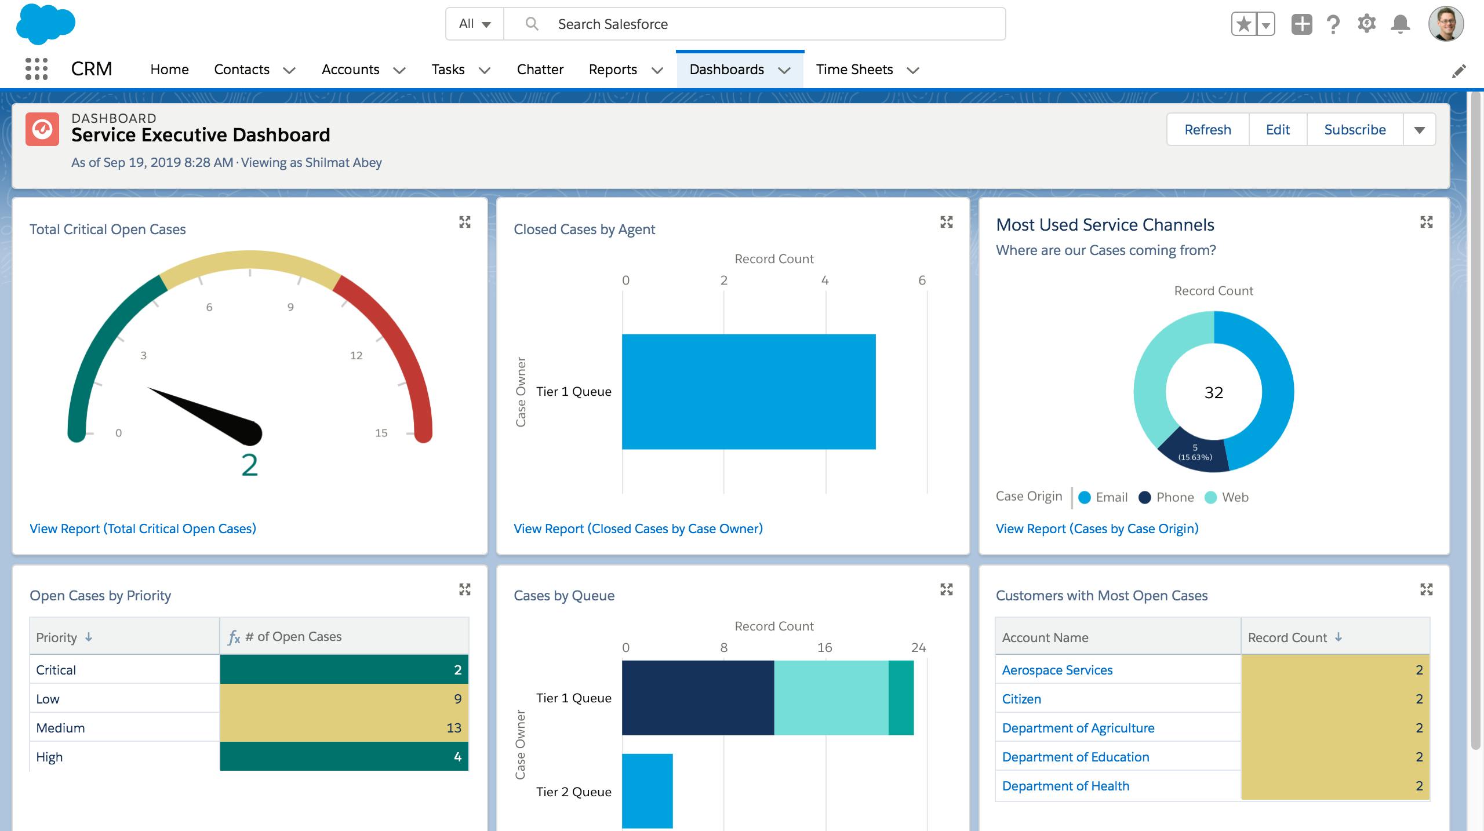
Task: Open the All search scope dropdown
Action: 475,24
